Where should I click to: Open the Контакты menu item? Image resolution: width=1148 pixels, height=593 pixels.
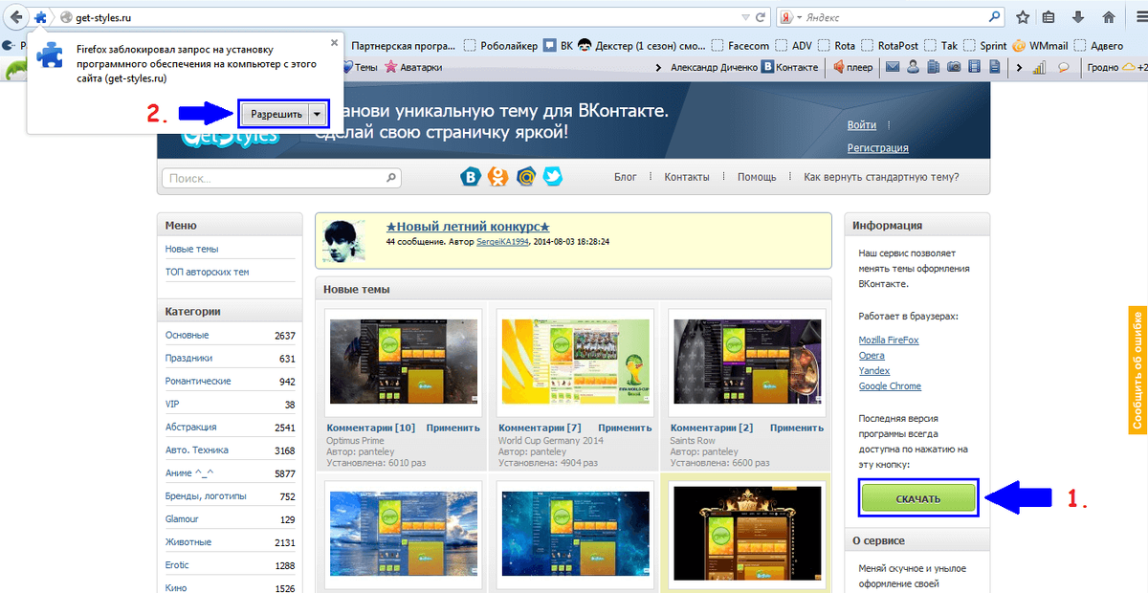687,177
